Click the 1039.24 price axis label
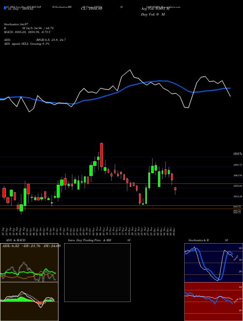 point(238,186)
